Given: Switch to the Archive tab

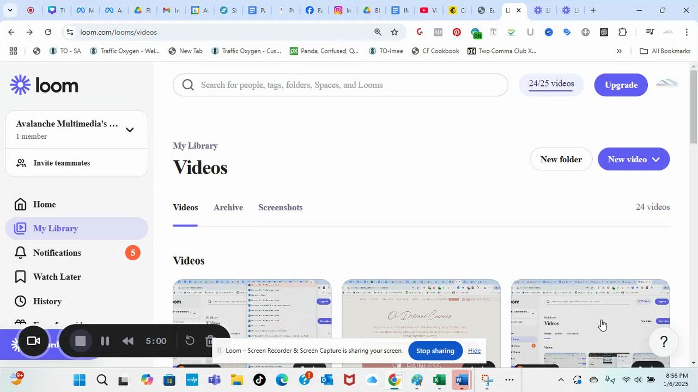Looking at the screenshot, I should [x=228, y=207].
